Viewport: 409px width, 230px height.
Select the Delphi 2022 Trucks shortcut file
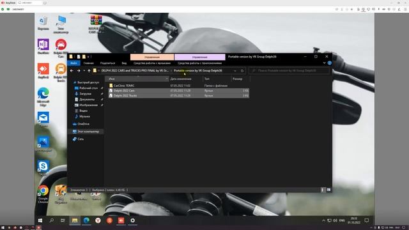(179, 95)
